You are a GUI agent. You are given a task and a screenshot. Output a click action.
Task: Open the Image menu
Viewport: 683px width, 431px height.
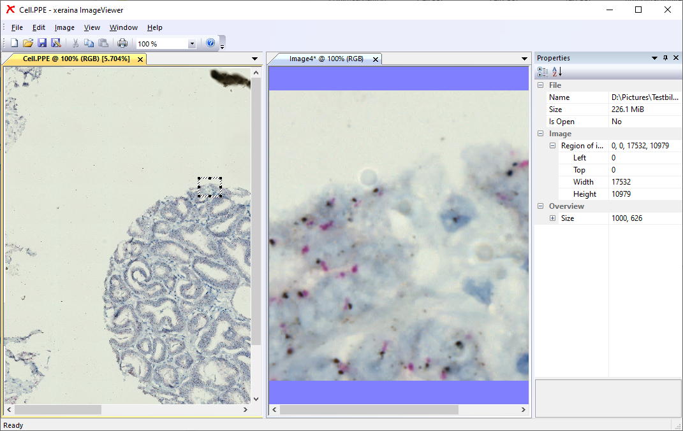coord(64,27)
